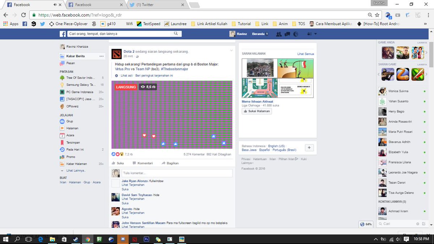Switch to the Twitter tab
This screenshot has height=244, width=434.
pyautogui.click(x=156, y=5)
